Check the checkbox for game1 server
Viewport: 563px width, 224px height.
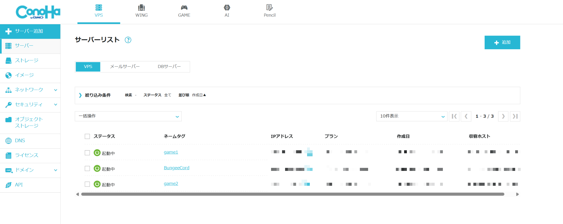coord(87,153)
